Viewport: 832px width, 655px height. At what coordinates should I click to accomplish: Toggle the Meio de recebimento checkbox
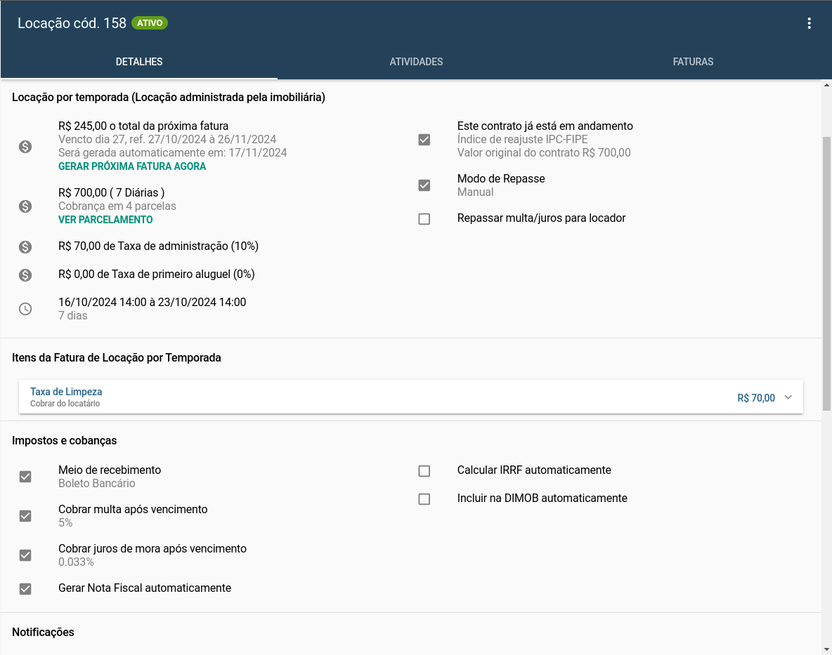pos(25,477)
